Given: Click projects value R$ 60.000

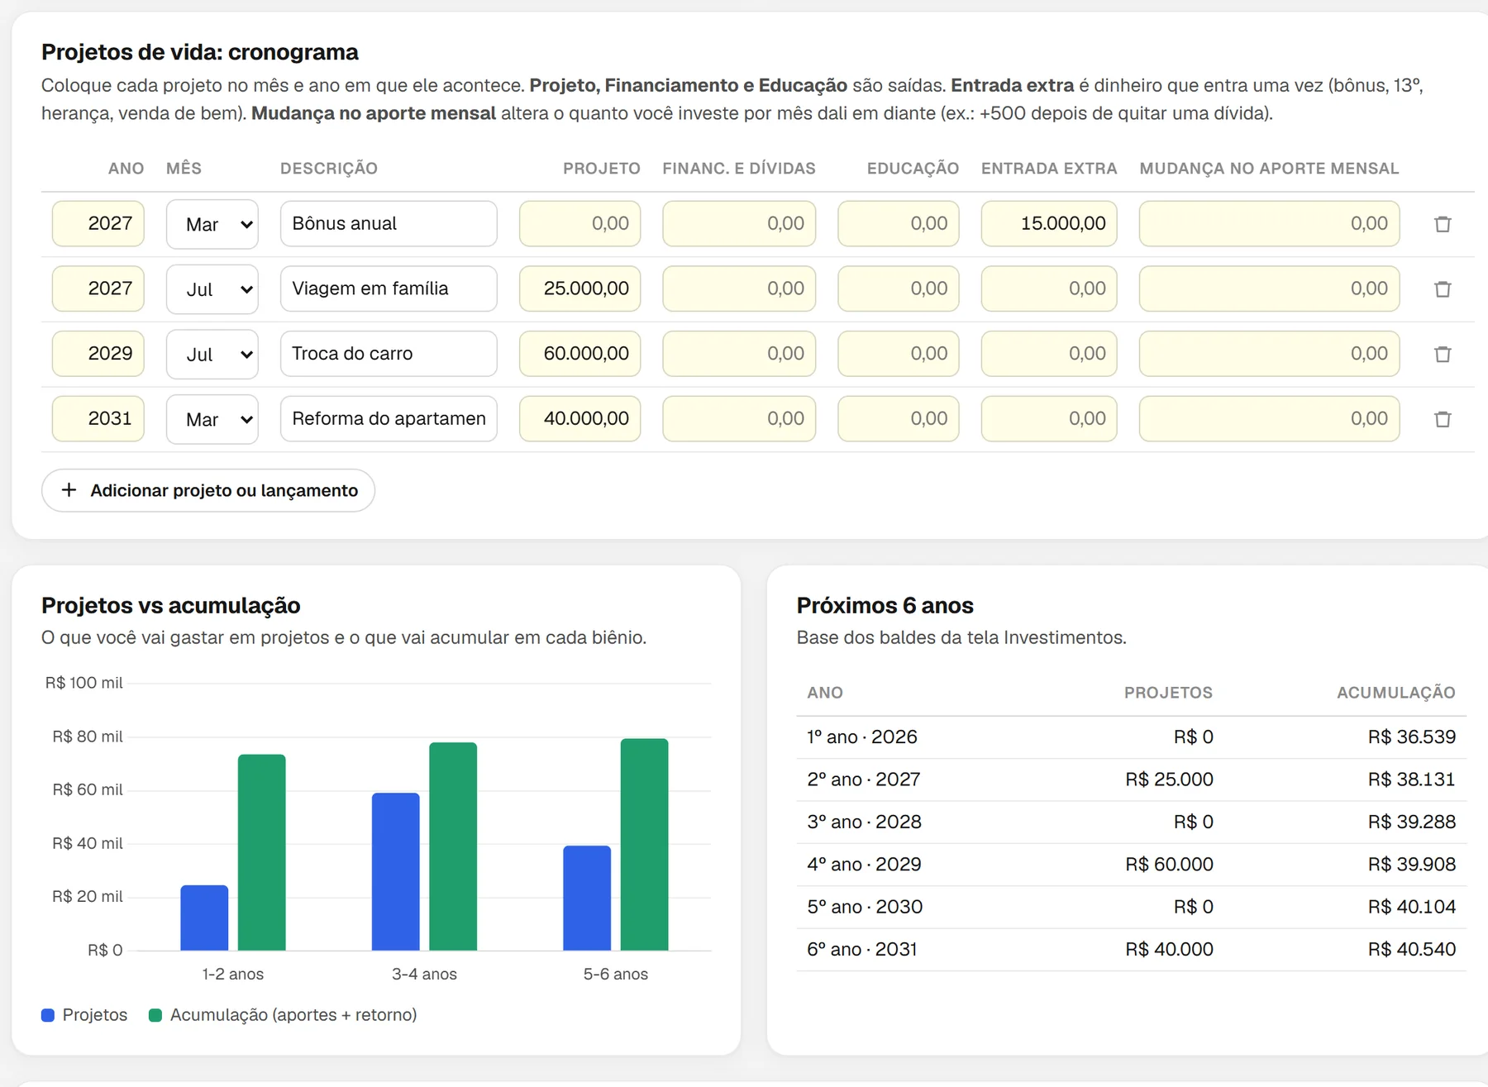Looking at the screenshot, I should (x=1170, y=865).
